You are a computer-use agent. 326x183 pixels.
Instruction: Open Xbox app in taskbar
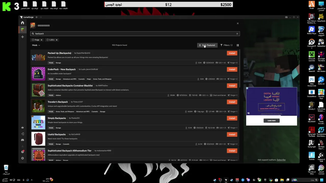(259, 180)
